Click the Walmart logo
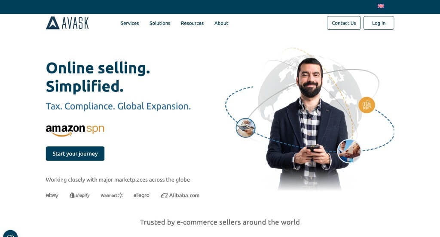 point(112,195)
